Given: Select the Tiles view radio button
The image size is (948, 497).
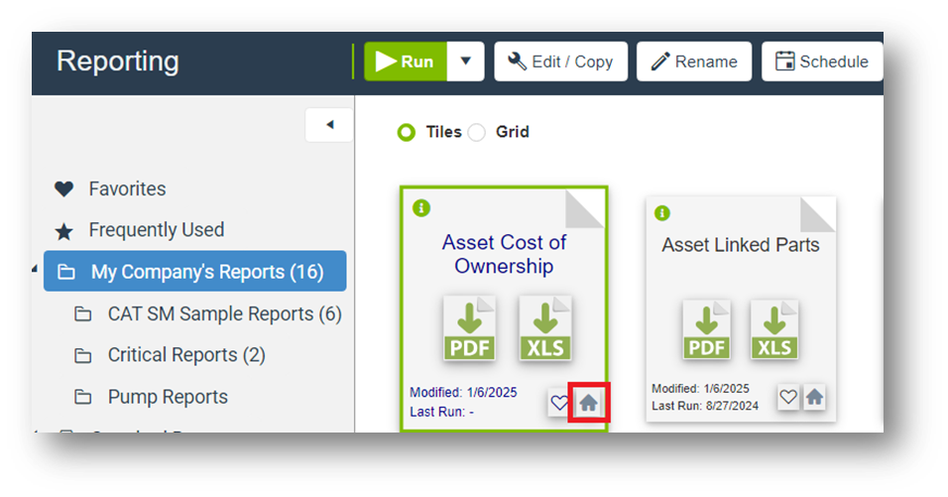Looking at the screenshot, I should [x=407, y=132].
